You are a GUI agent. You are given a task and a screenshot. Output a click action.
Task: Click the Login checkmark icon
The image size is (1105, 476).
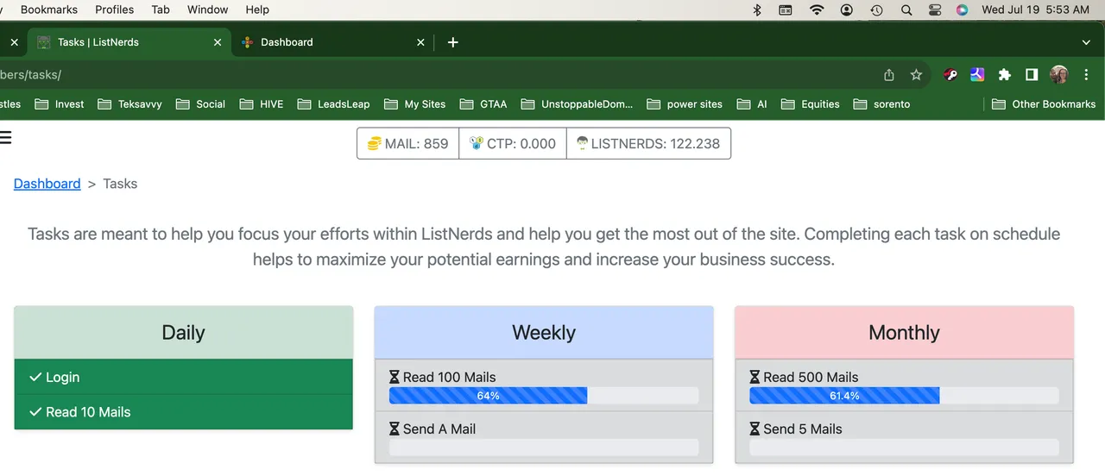tap(35, 377)
